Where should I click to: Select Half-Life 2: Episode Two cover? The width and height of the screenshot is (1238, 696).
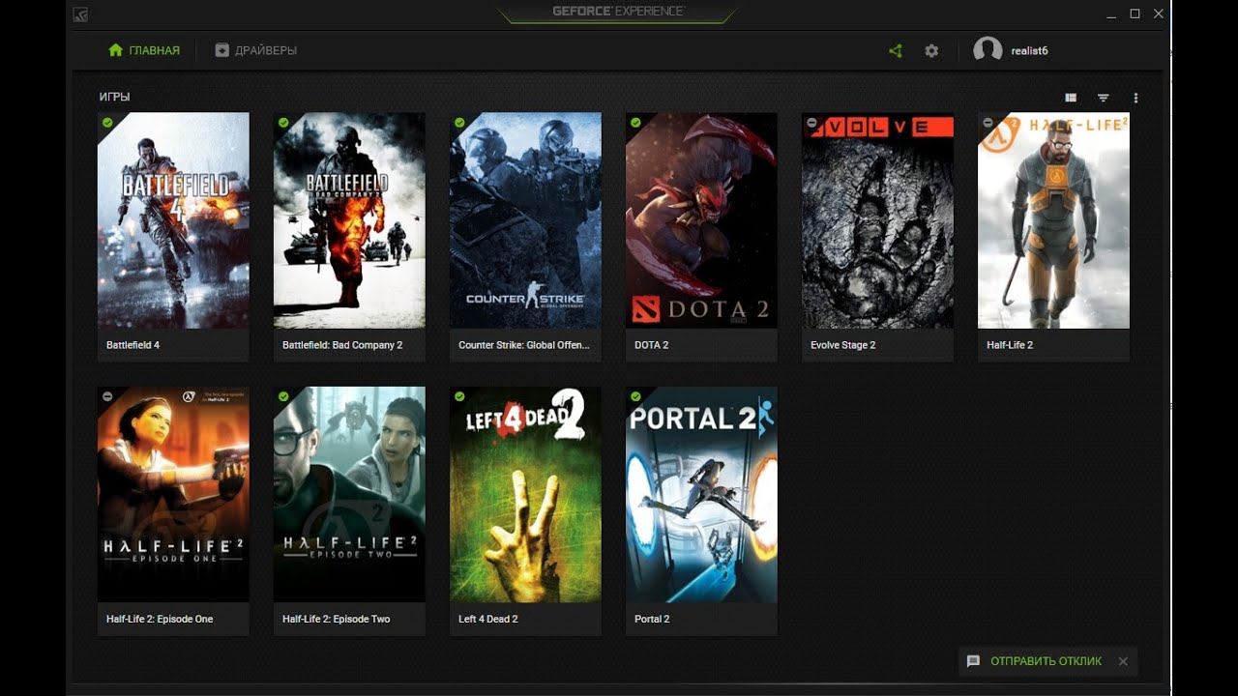pos(349,495)
